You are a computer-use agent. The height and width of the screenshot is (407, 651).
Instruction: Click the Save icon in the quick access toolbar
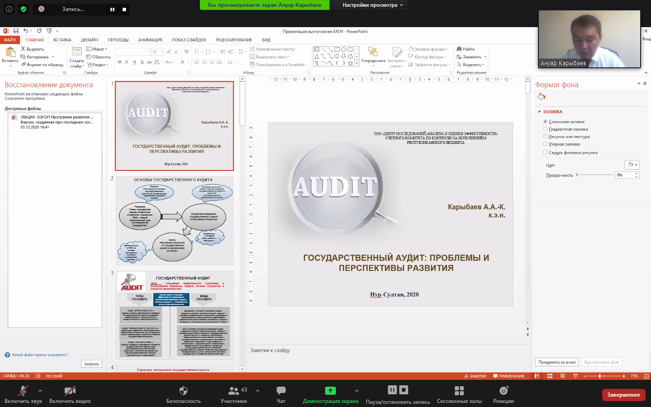16,31
